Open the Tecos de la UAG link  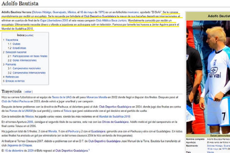click(62, 97)
